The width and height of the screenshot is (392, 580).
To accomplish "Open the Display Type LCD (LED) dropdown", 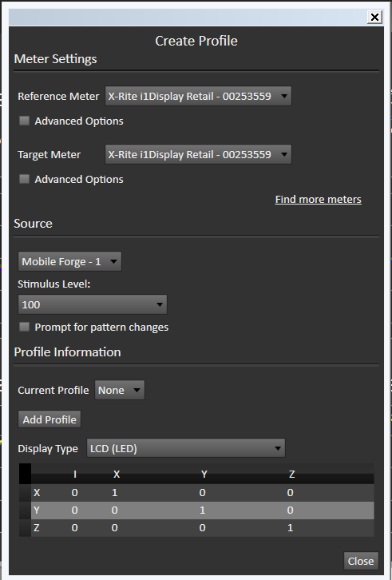I will click(186, 448).
